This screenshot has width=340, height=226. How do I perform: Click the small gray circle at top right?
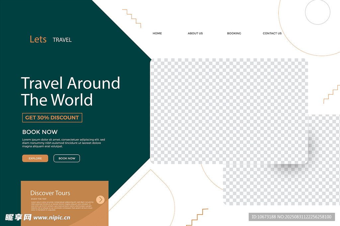click(317, 12)
